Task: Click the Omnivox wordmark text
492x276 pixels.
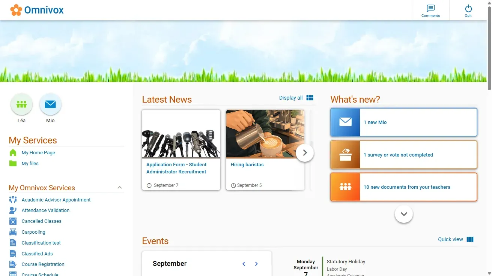Action: tap(44, 10)
